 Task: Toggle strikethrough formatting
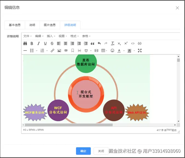point(52,43)
